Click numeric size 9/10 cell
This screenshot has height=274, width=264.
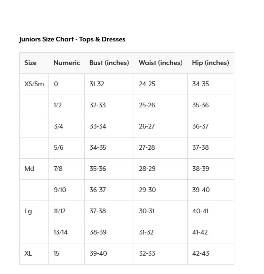click(66, 190)
